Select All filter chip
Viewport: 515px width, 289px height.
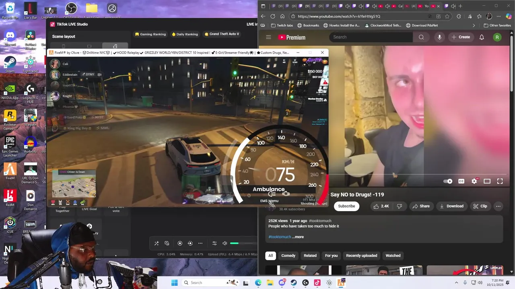pyautogui.click(x=271, y=256)
